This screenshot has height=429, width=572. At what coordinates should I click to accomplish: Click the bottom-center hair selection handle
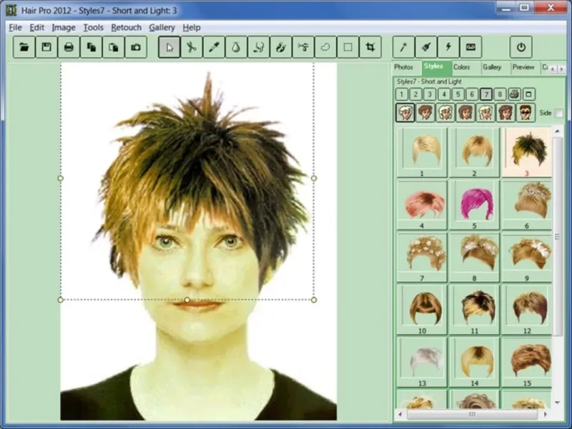(187, 300)
